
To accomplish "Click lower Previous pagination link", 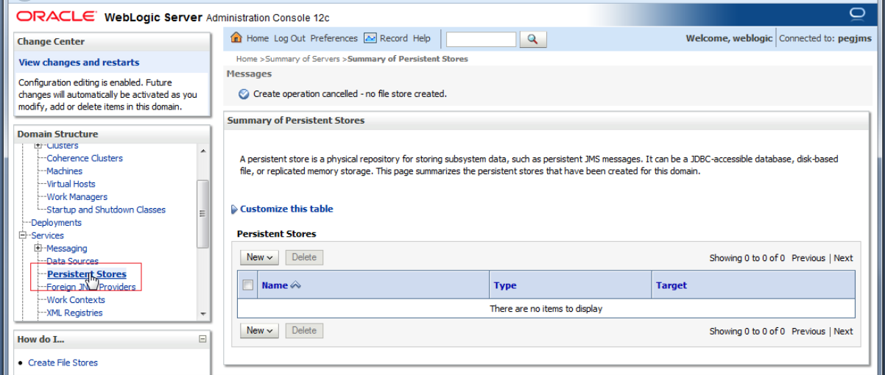I will coord(808,332).
